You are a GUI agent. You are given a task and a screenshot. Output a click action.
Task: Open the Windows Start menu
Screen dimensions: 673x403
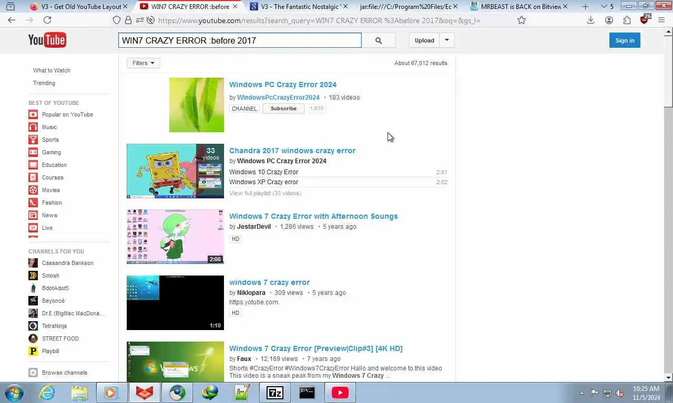click(x=13, y=393)
